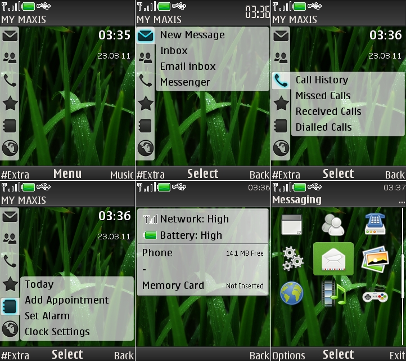Image resolution: width=406 pixels, height=361 pixels.
Task: Open the blank window icon in menu grid
Action: pyautogui.click(x=291, y=225)
